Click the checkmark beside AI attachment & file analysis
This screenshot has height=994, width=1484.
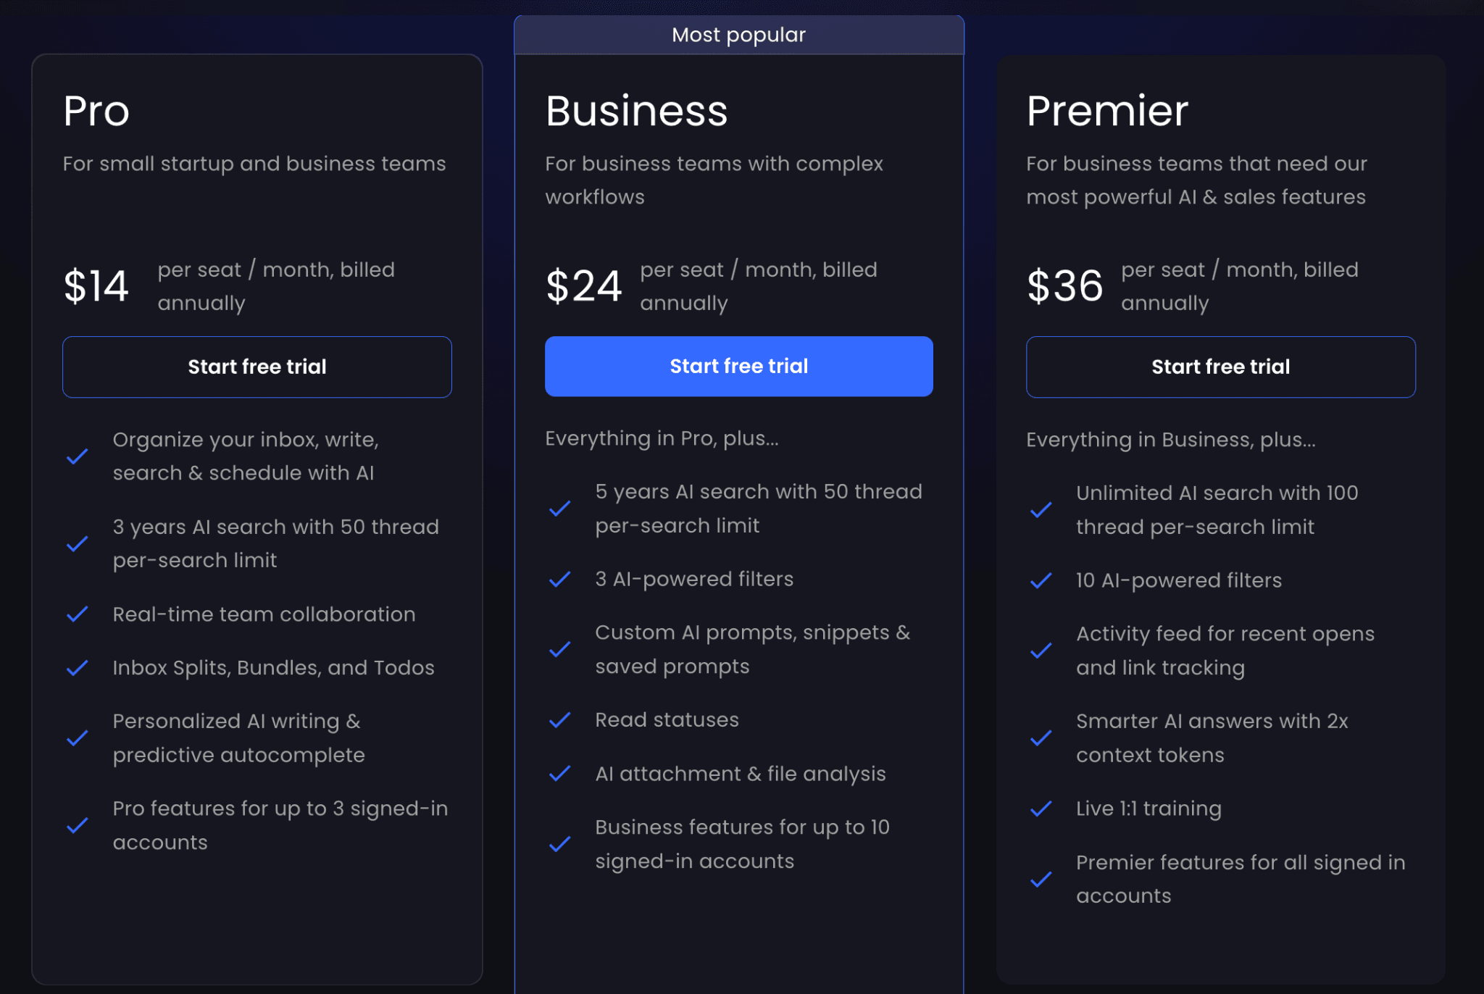(560, 774)
